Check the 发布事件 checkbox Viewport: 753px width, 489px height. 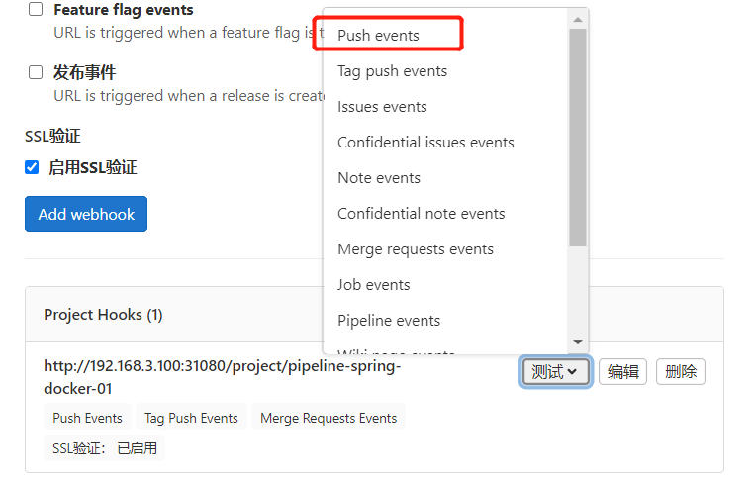pyautogui.click(x=36, y=72)
